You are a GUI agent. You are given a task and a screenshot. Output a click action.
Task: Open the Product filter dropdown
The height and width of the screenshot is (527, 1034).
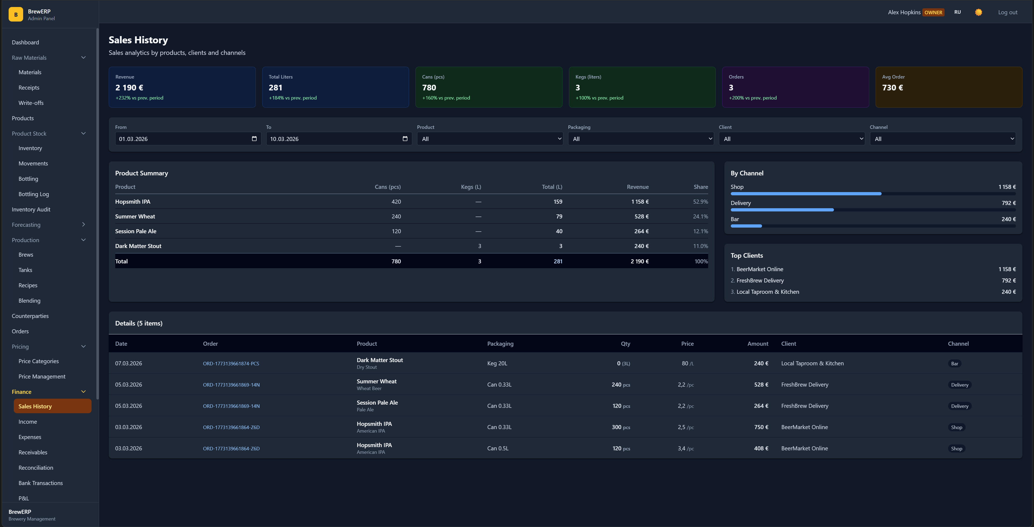point(490,139)
